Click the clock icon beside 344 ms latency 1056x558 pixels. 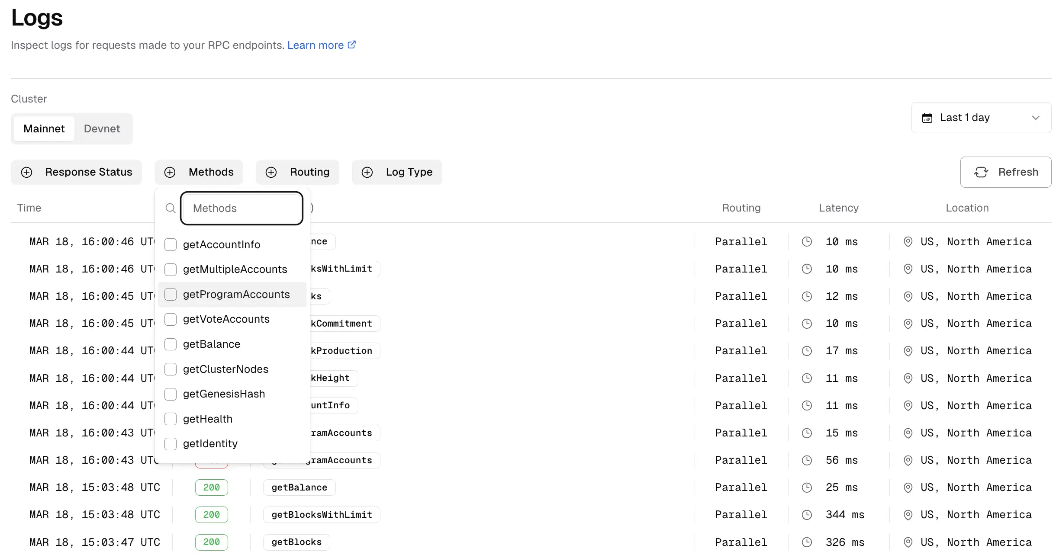[x=807, y=515]
